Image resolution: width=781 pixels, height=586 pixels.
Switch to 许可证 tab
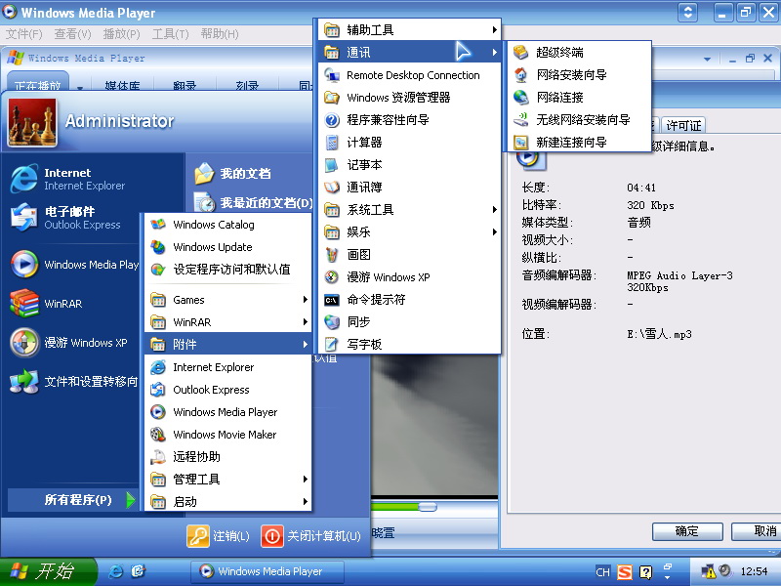(x=683, y=125)
